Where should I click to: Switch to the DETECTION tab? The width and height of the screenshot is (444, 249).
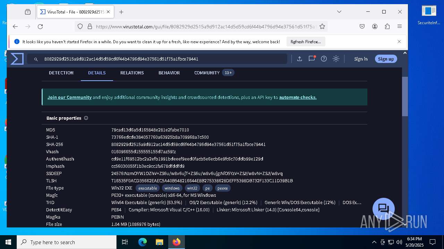click(x=61, y=73)
